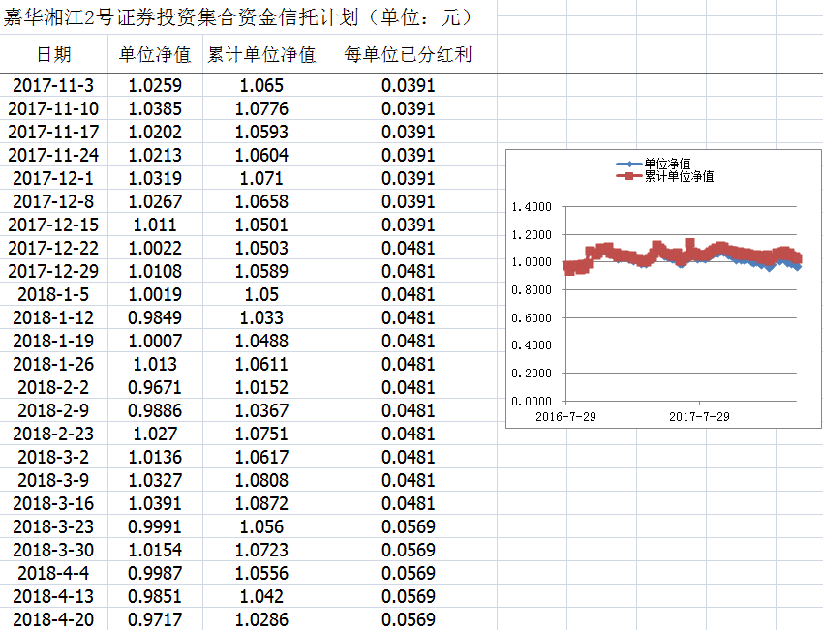Click the blue 单位净值 legend marker in chart
Image resolution: width=823 pixels, height=630 pixels.
tap(629, 165)
